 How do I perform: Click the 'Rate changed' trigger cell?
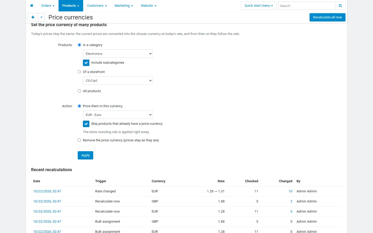[105, 191]
